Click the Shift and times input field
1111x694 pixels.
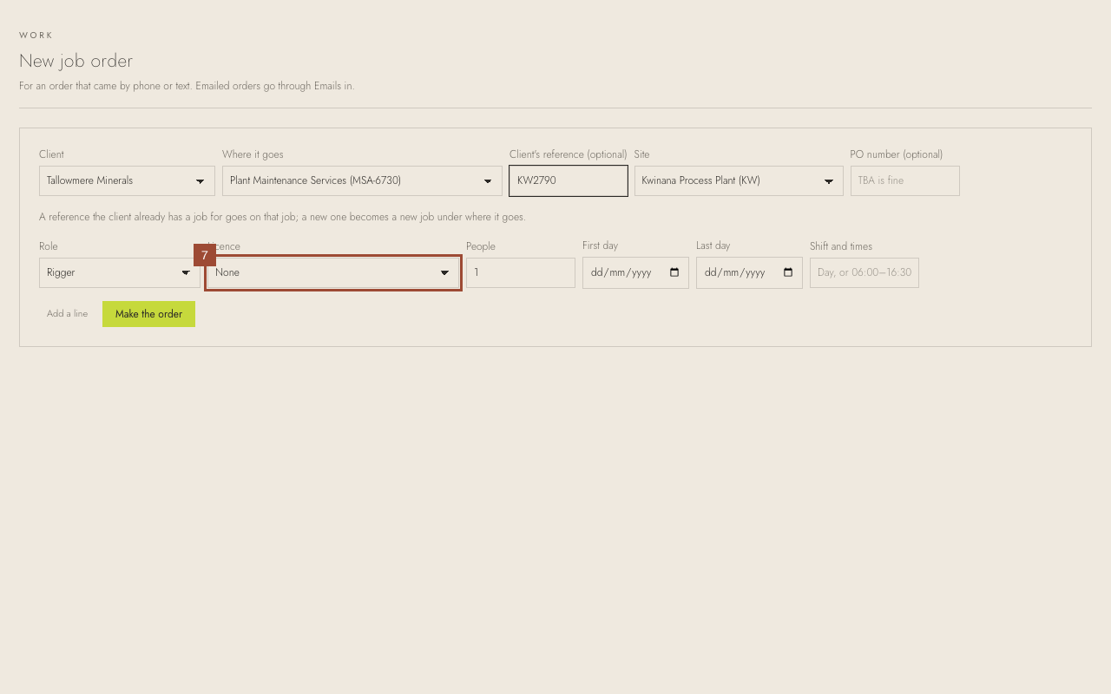(864, 272)
